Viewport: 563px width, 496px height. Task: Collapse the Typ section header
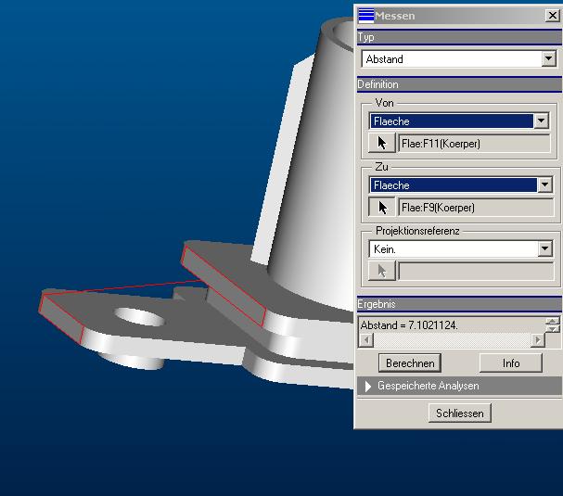pos(460,37)
